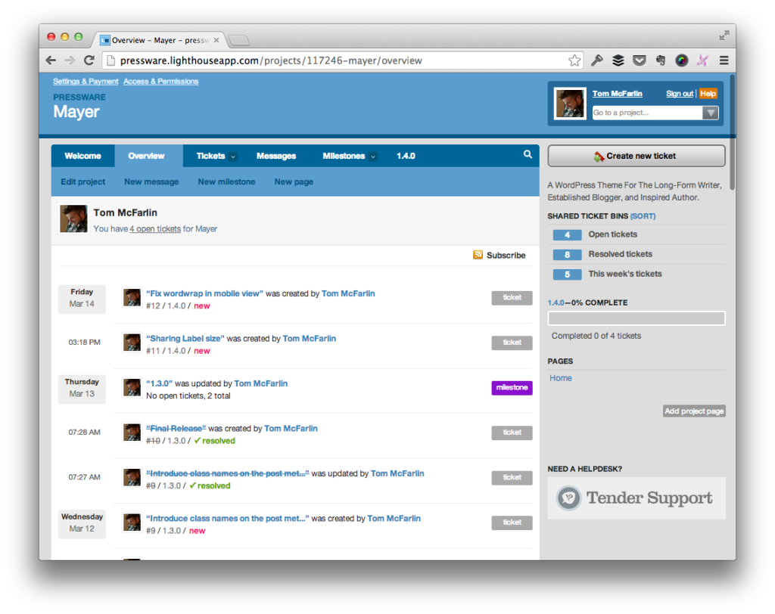Click the avatar on the Final Release row
Viewport: 775px width, 614px height.
[132, 433]
